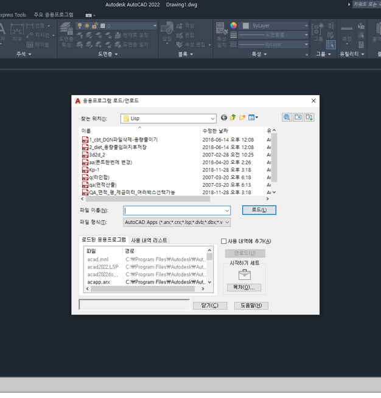Viewport: 381px width, 398px height.
Task: Click the ByLayer gray color swatch
Action: tap(245, 26)
